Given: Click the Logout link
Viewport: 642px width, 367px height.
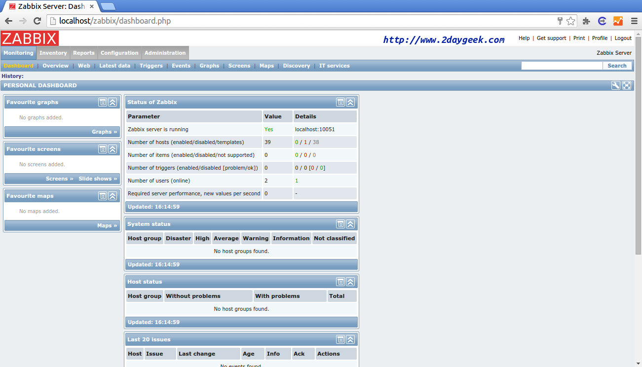Looking at the screenshot, I should pyautogui.click(x=623, y=38).
